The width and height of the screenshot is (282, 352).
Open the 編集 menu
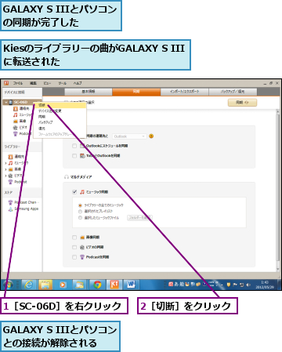click(33, 83)
